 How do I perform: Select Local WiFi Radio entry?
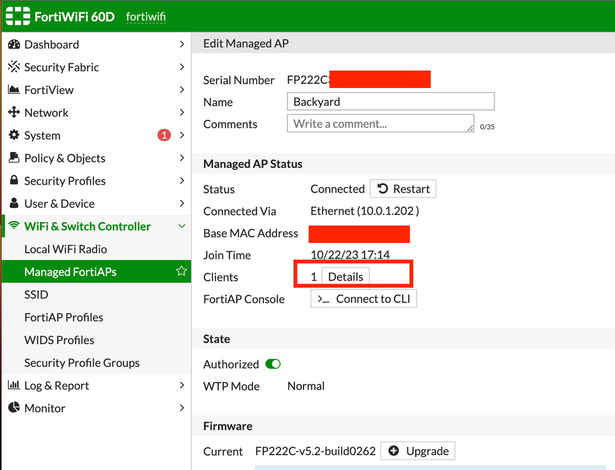(65, 249)
